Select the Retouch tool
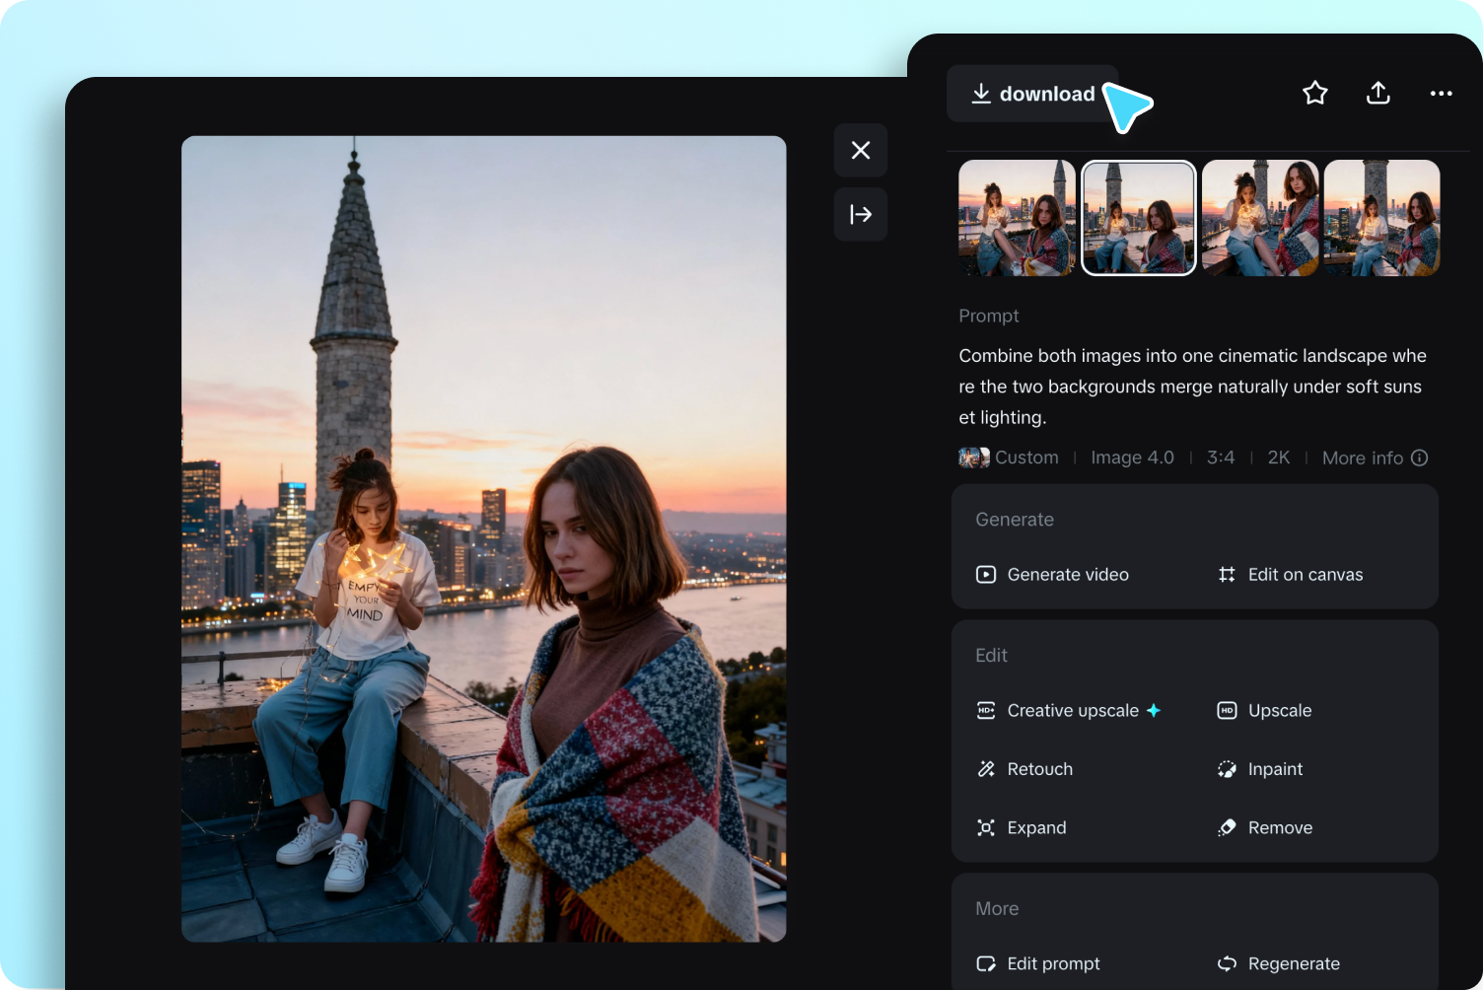 pyautogui.click(x=1024, y=769)
